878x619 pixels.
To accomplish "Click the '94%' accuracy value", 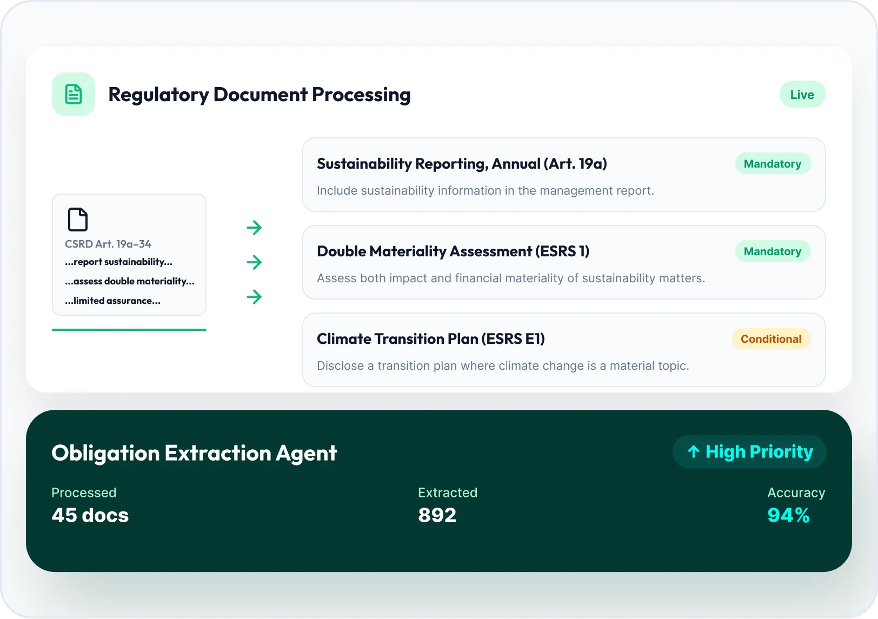I will pos(789,515).
